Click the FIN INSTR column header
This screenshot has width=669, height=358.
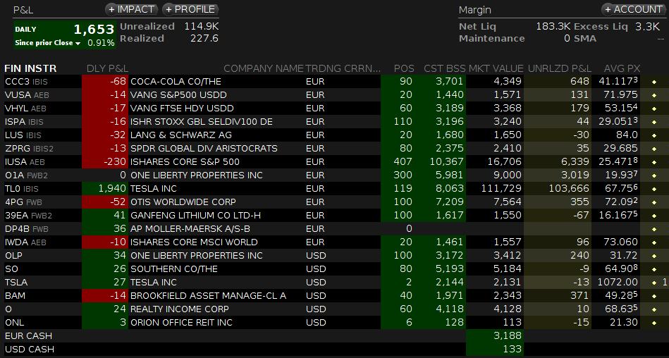click(30, 68)
